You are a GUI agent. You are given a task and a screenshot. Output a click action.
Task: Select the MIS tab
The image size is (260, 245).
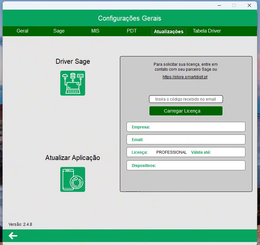[x=95, y=31]
